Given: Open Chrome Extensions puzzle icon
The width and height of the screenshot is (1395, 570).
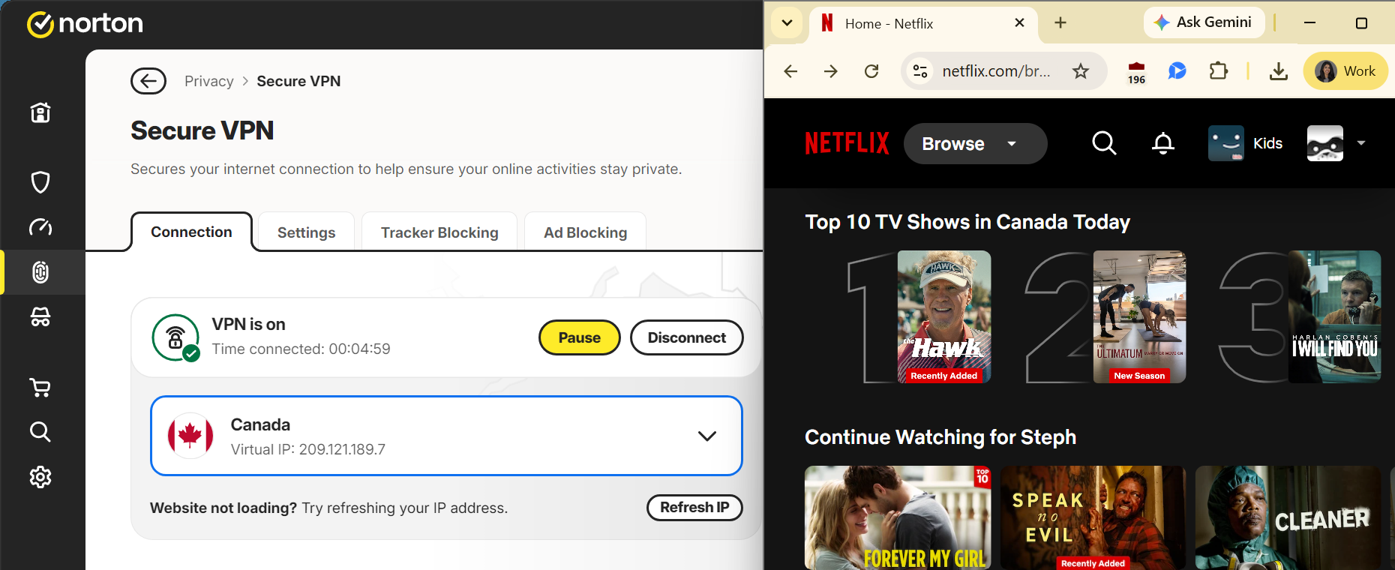Looking at the screenshot, I should (x=1219, y=71).
